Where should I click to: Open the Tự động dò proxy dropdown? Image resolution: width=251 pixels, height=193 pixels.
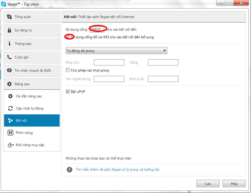(x=116, y=51)
